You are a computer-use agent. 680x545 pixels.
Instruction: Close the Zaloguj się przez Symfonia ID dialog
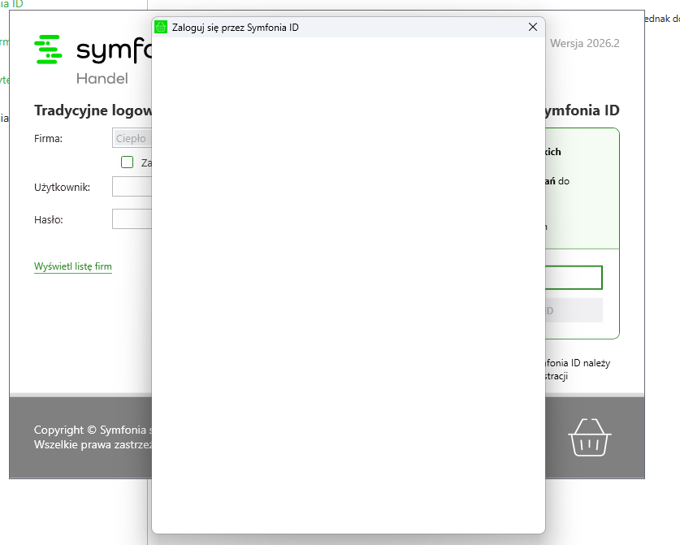[533, 27]
